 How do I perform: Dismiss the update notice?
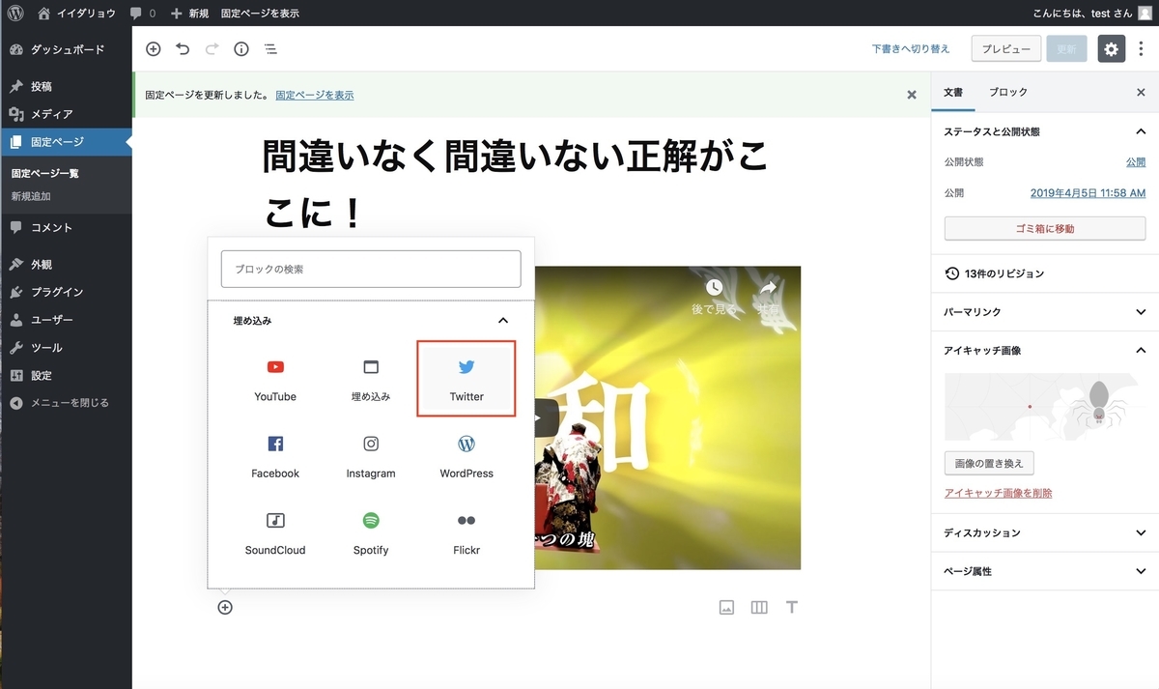tap(911, 95)
